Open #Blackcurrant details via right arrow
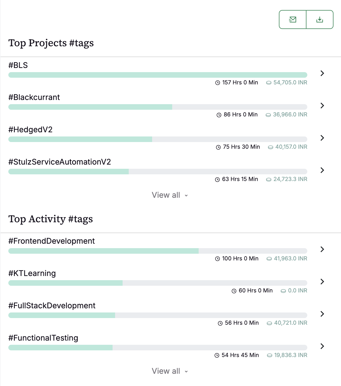Viewport: 341px width, 386px height. (x=322, y=106)
